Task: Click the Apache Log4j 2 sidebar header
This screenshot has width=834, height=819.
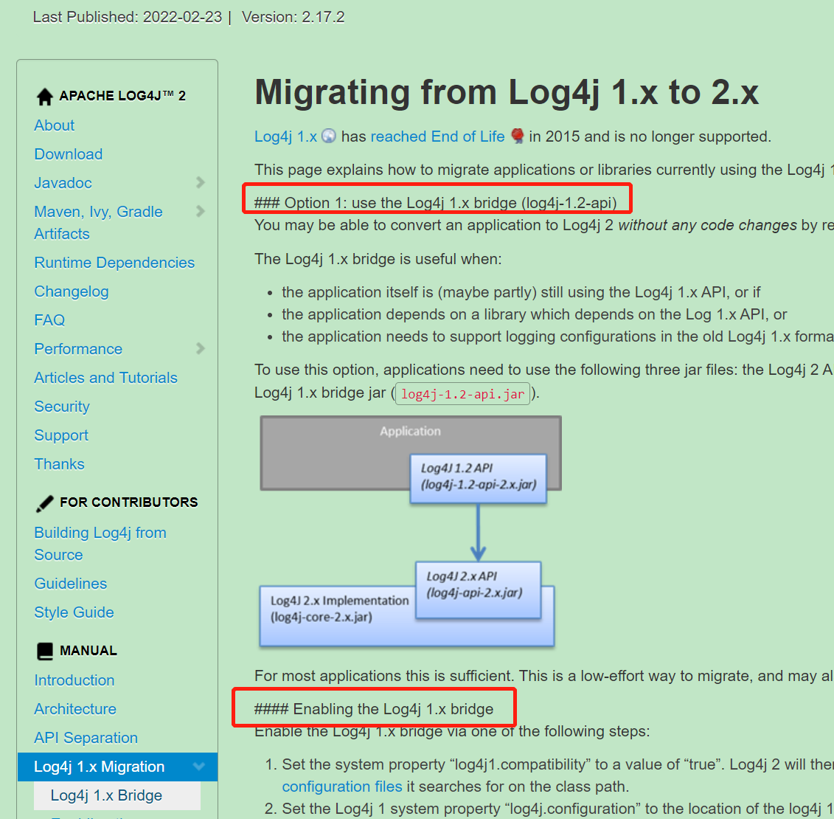Action: (122, 96)
